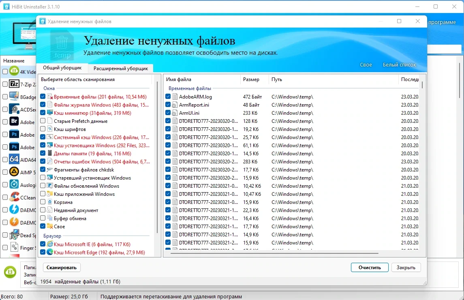Sort by Имя файла column header
This screenshot has width=464, height=300.
[202, 79]
